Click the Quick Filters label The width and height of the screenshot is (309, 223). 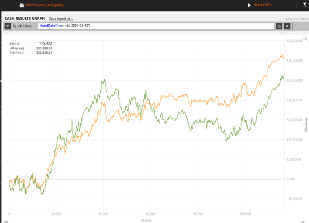coord(22,26)
